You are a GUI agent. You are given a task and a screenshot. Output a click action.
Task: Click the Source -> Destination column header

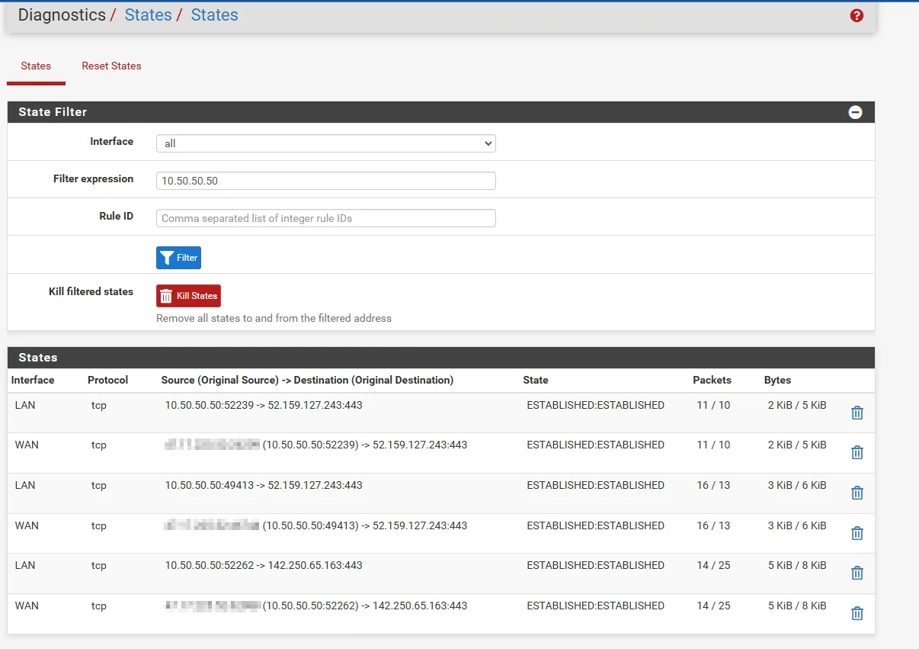point(307,380)
